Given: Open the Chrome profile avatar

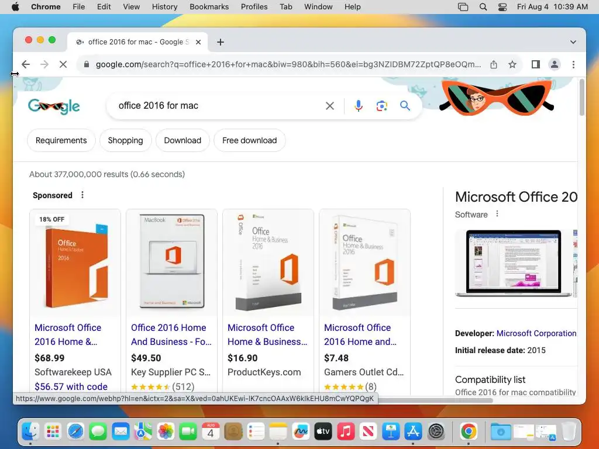Looking at the screenshot, I should (555, 64).
